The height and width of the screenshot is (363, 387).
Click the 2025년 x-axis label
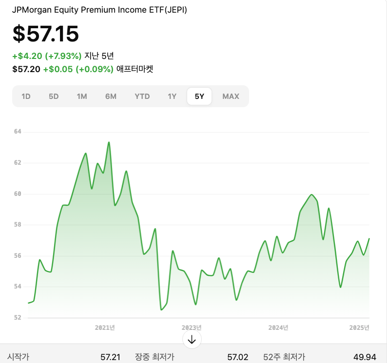click(x=359, y=327)
